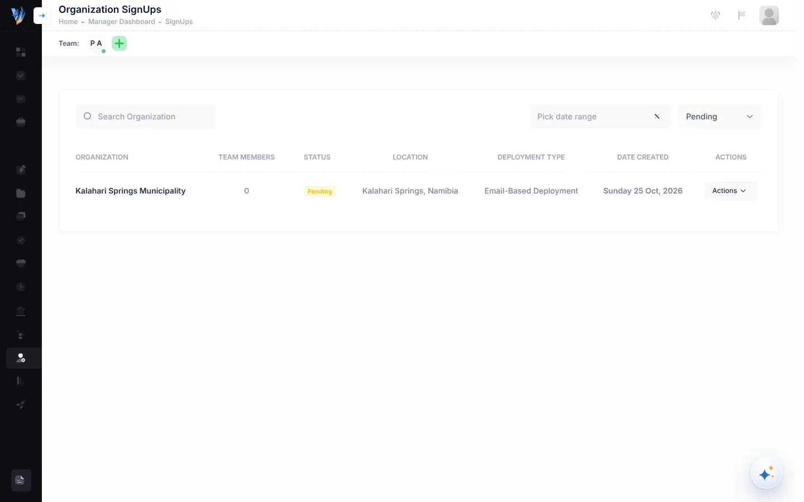
Task: Select the P A team member avatar
Action: (96, 44)
